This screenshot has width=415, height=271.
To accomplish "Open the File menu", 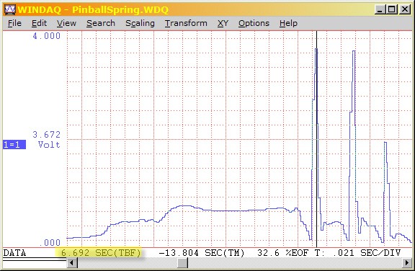I will click(x=14, y=23).
